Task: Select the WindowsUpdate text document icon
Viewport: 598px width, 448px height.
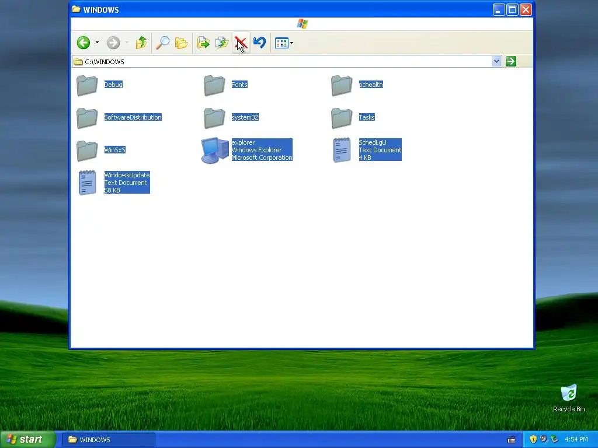Action: coord(88,183)
